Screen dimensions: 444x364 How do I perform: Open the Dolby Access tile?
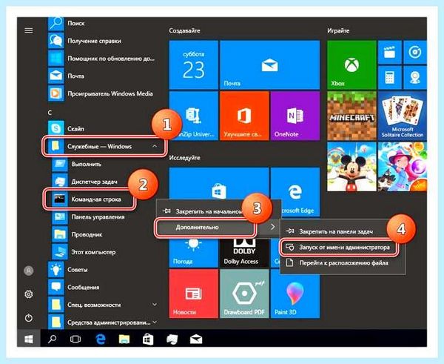click(x=244, y=253)
